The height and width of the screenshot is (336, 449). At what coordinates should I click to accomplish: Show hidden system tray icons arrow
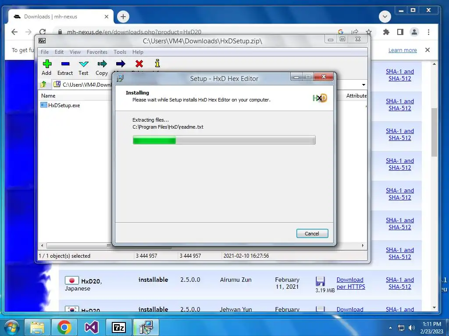390,328
